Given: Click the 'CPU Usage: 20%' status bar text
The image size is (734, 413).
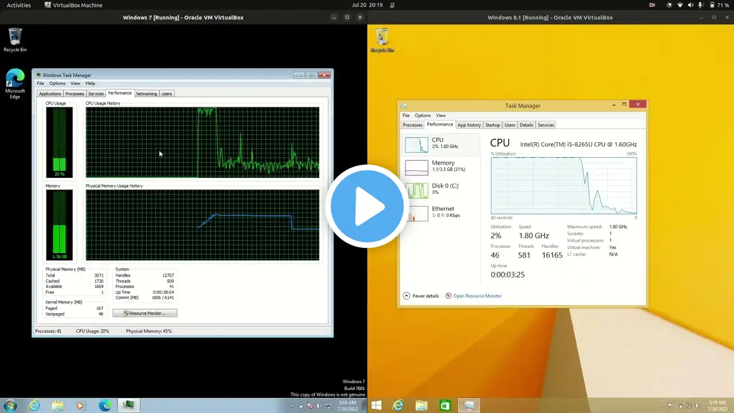Looking at the screenshot, I should 92,331.
